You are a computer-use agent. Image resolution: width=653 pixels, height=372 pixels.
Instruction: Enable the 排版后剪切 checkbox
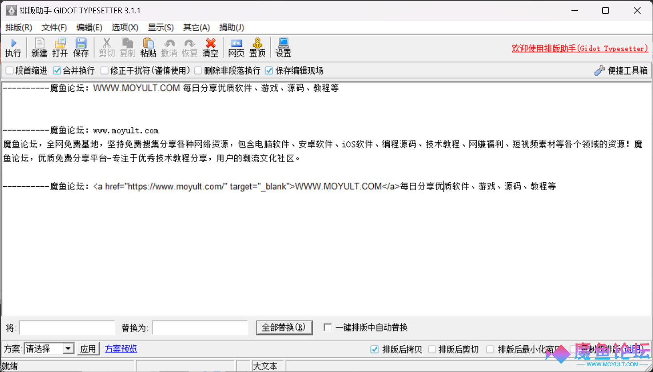pos(432,349)
